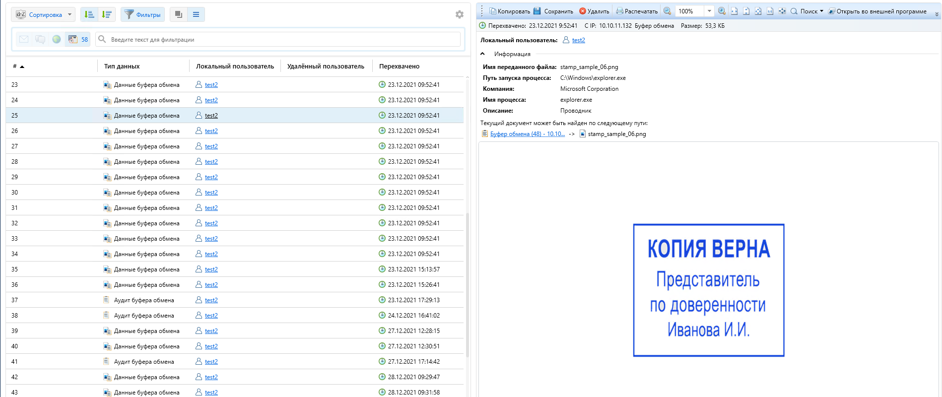Sort by Локальный пользователь column header

(235, 66)
